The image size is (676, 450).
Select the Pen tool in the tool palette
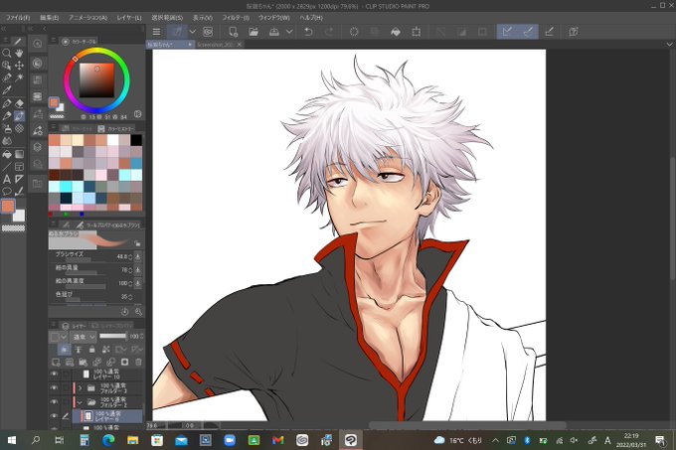(x=7, y=103)
